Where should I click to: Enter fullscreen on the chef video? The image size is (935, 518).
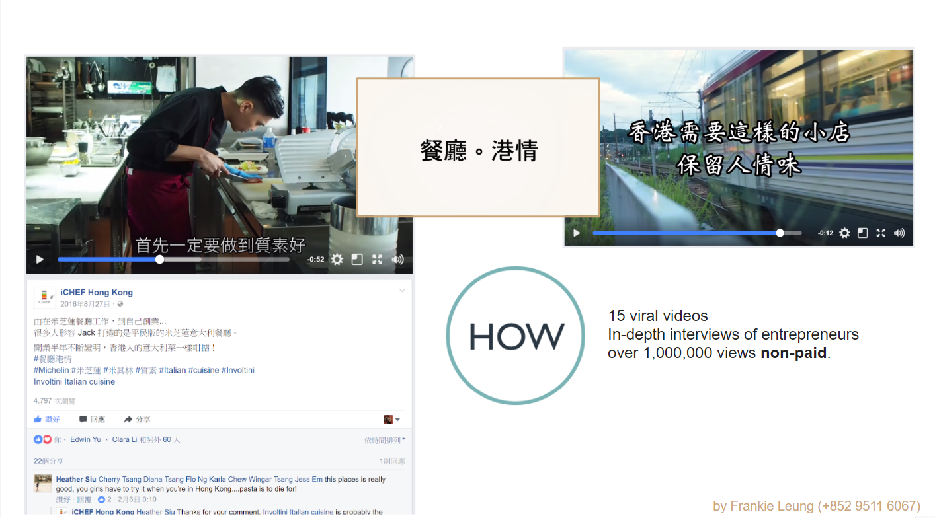point(377,260)
